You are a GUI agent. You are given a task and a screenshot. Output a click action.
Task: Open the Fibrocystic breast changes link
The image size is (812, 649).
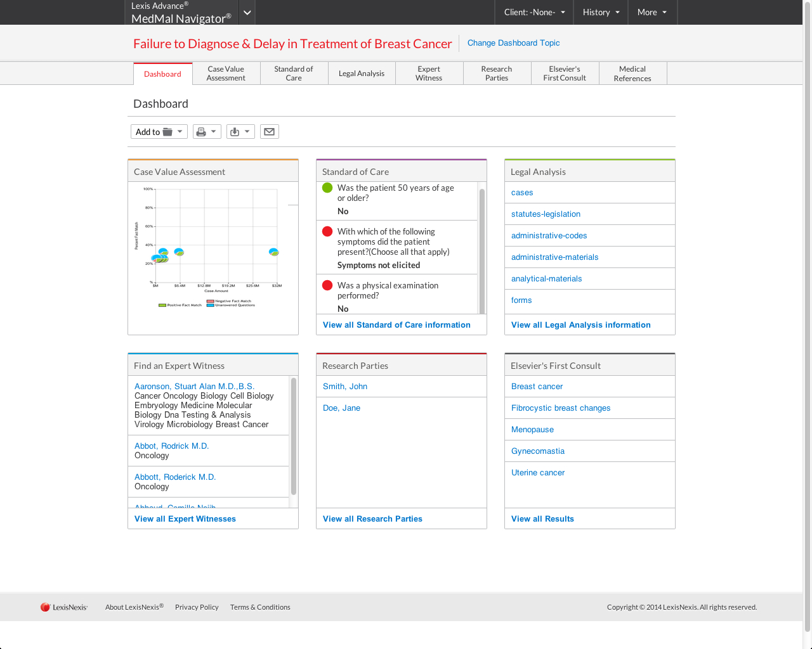(561, 408)
